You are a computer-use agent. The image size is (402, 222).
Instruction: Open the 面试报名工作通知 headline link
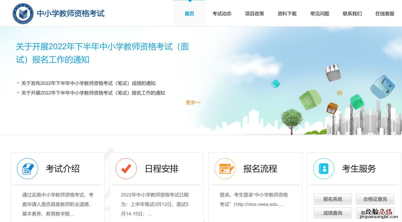tap(102, 53)
